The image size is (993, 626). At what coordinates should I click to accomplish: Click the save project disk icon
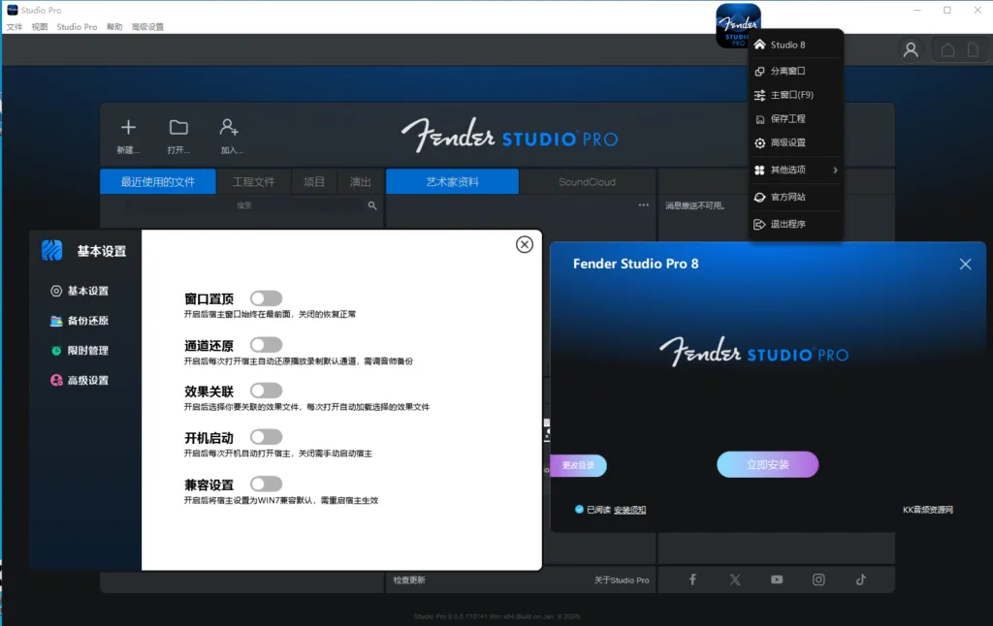[759, 119]
